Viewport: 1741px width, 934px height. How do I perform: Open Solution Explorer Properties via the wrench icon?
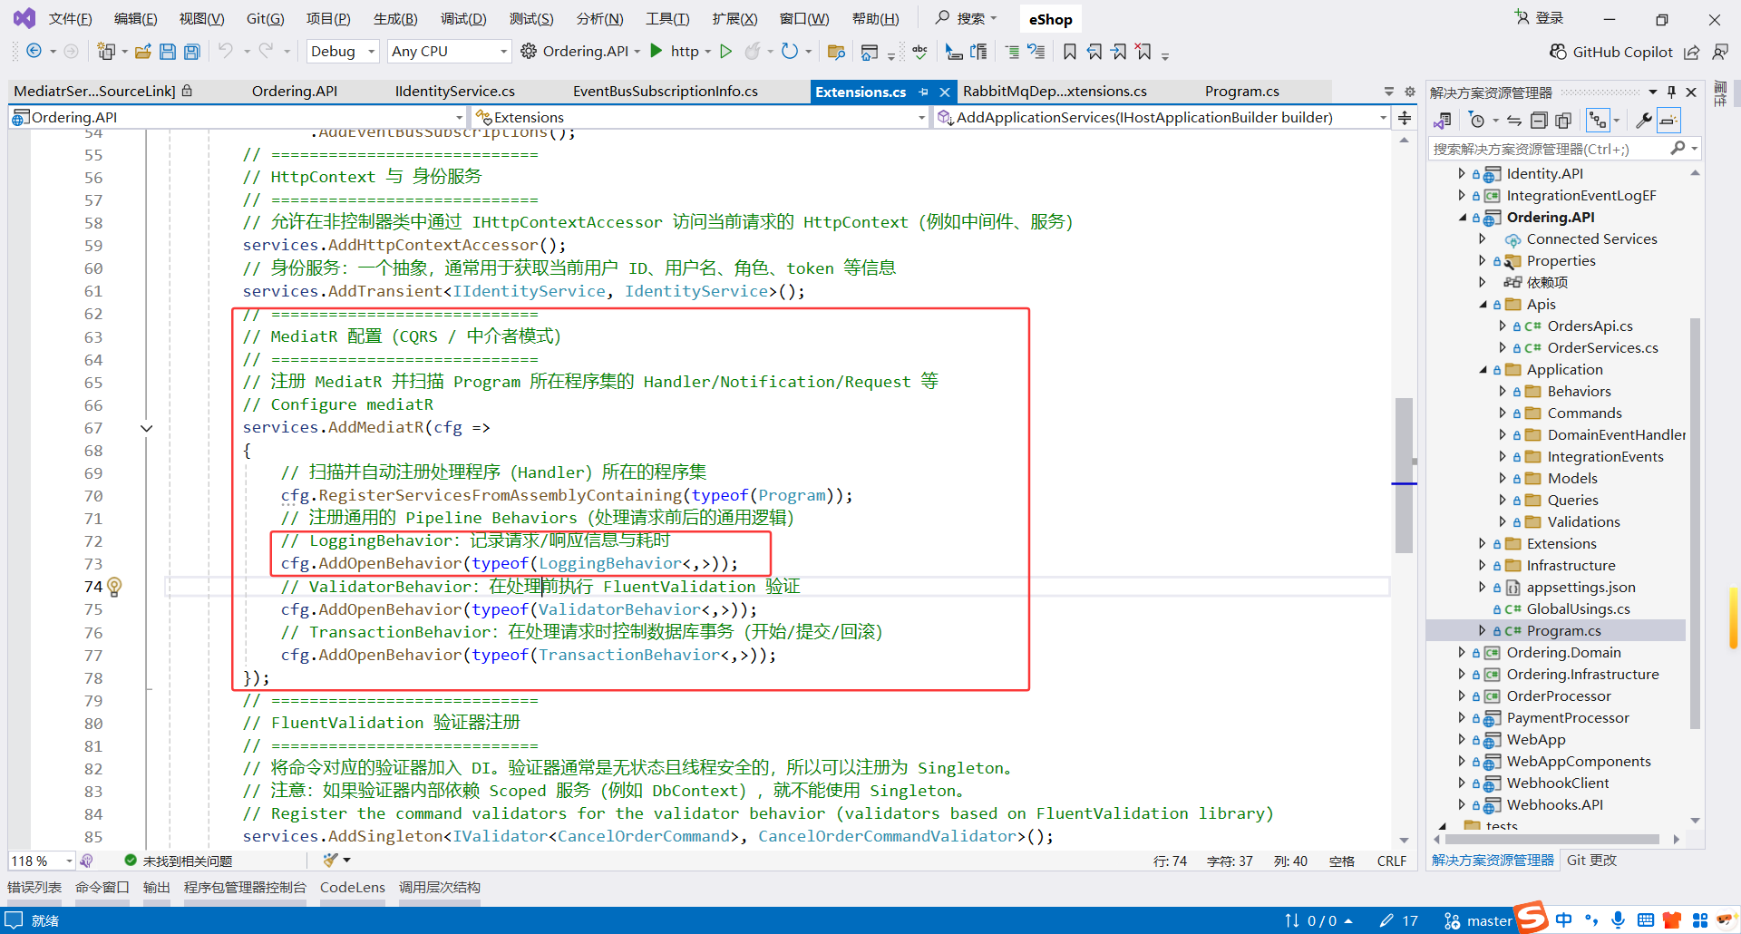pos(1644,120)
